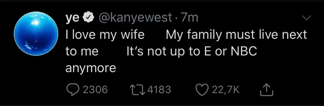Click the text 'I love my wife'

[105, 35]
